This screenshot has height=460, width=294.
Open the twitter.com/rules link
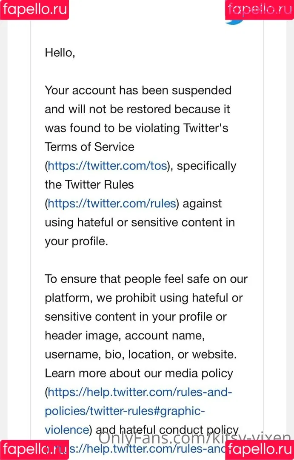click(x=111, y=204)
